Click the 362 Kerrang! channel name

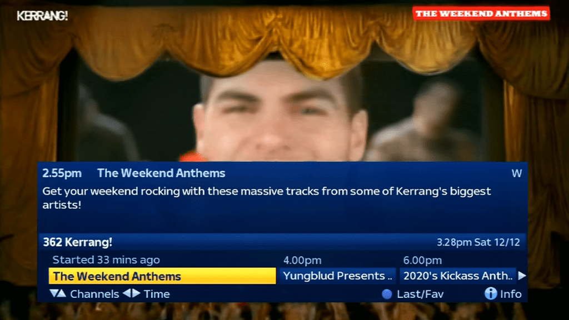point(78,242)
